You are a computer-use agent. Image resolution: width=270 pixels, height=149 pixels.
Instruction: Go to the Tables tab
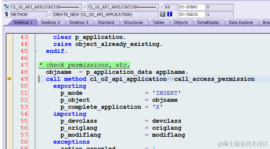(x=158, y=23)
